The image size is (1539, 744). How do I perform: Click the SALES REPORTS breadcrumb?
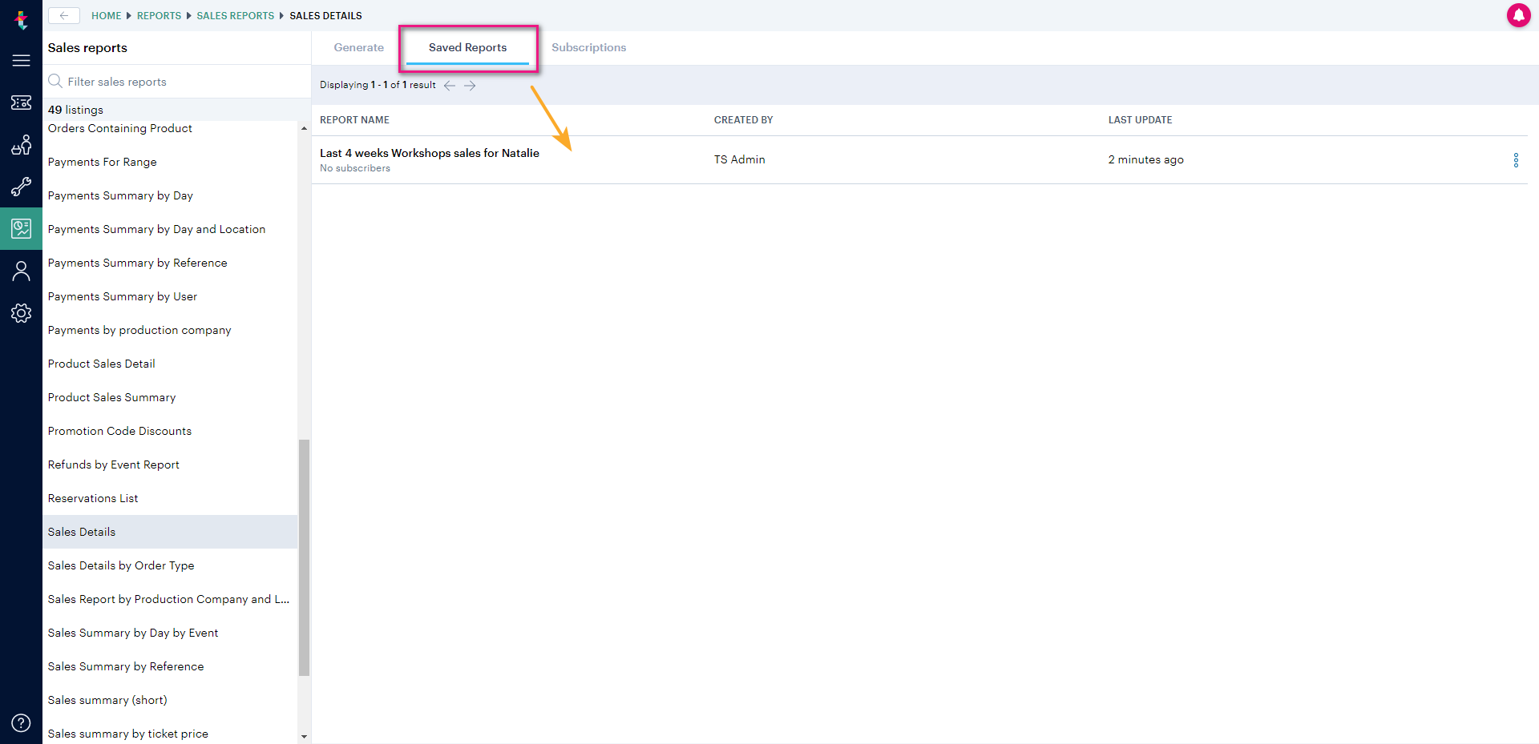click(x=235, y=15)
